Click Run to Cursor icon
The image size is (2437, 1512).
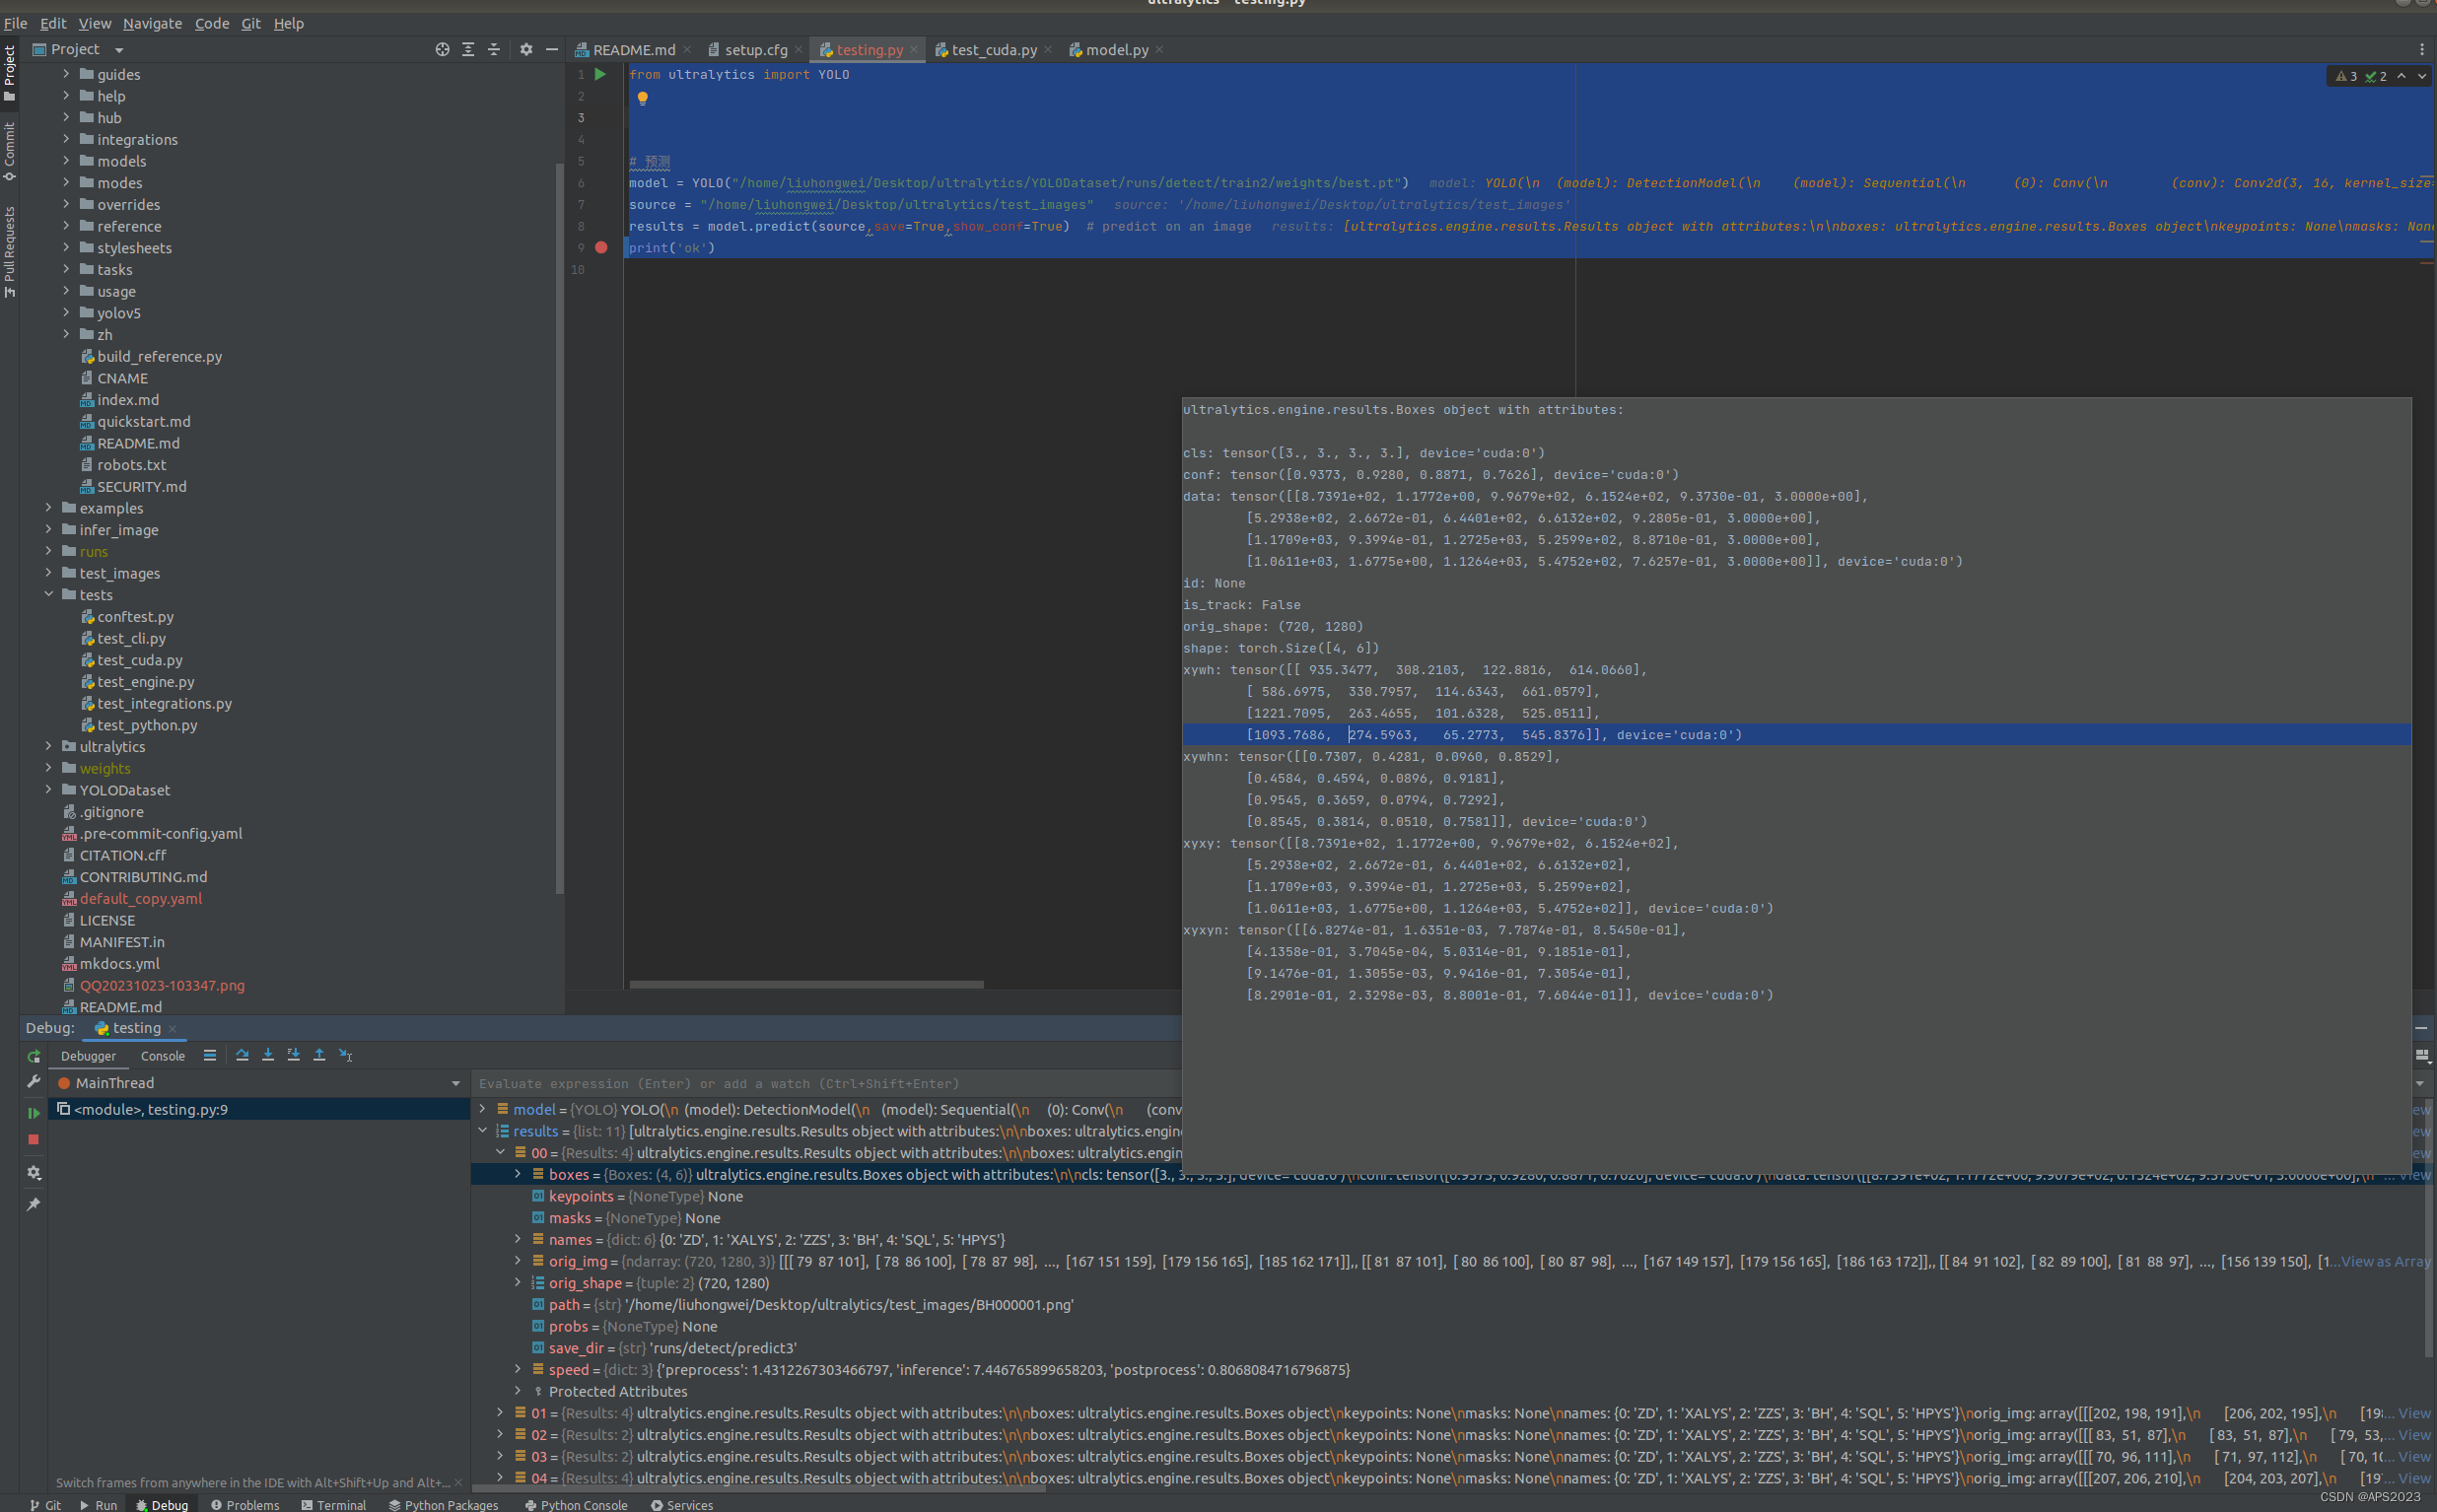pyautogui.click(x=345, y=1055)
